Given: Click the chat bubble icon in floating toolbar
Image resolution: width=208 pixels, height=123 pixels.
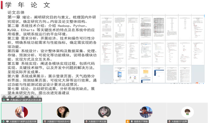Looking at the screenshot, I should tap(32, 97).
